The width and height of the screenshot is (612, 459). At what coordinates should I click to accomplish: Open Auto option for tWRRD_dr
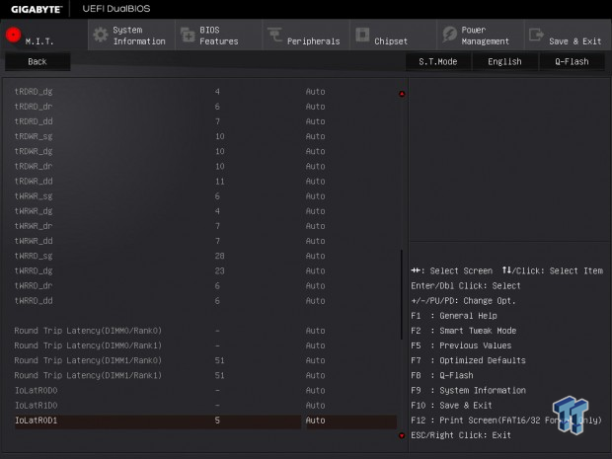(x=315, y=285)
